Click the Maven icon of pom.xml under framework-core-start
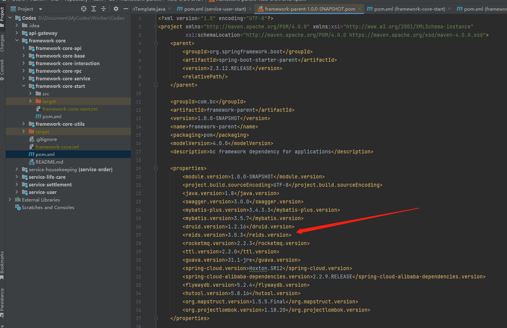The width and height of the screenshot is (507, 328). (38, 116)
